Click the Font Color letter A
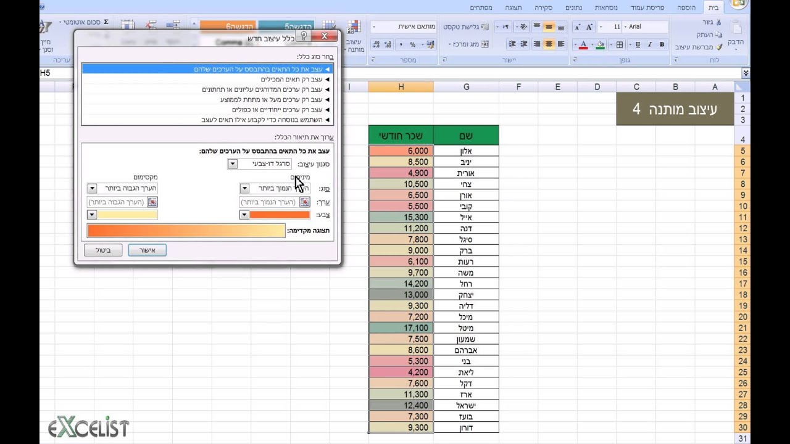The width and height of the screenshot is (790, 444). click(583, 44)
